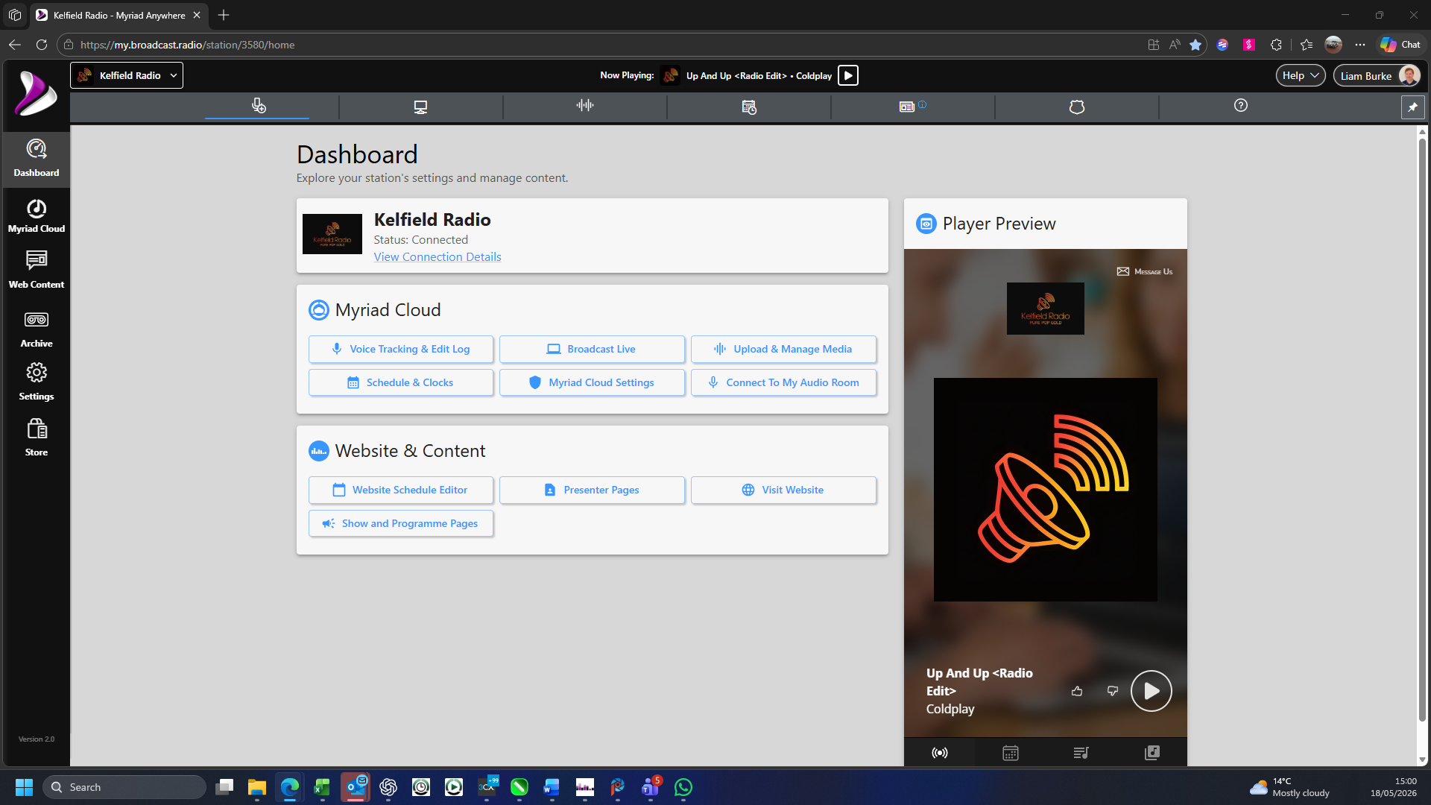The image size is (1431, 805).
Task: Select the waveform media tab in top toolbar
Action: tap(585, 106)
